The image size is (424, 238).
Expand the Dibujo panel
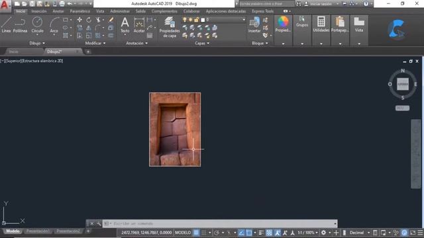coord(37,43)
